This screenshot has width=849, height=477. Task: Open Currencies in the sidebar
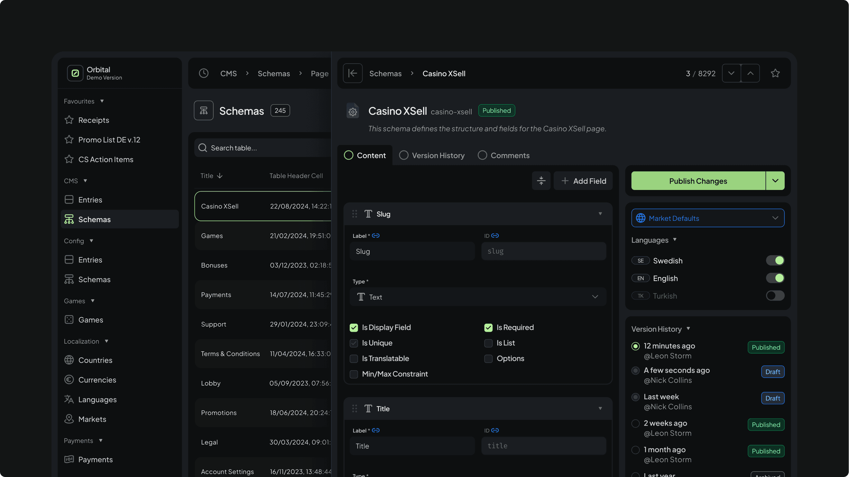coord(97,380)
